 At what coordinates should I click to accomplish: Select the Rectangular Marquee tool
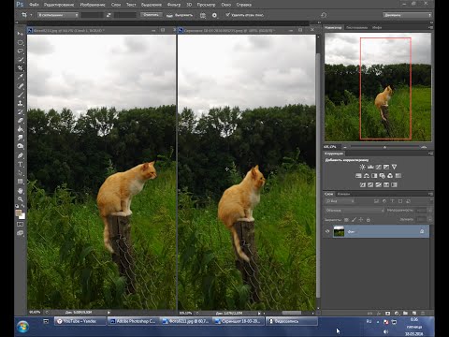pyautogui.click(x=21, y=42)
